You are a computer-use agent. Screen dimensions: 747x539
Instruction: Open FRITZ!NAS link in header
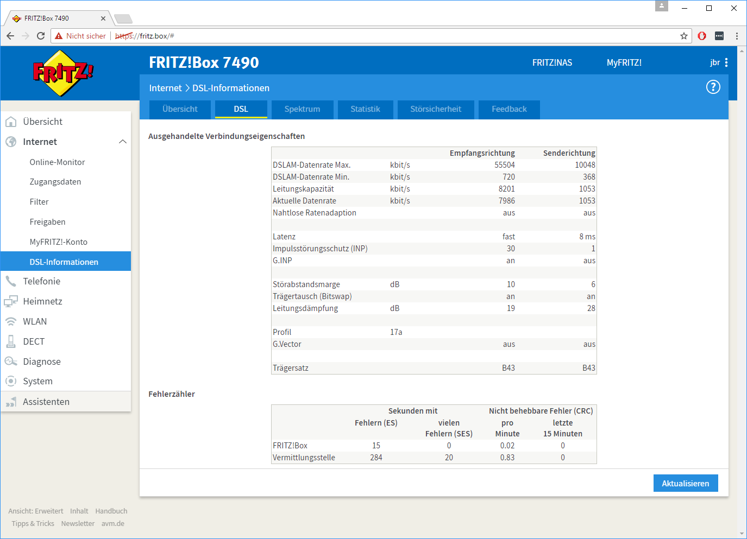click(x=552, y=62)
